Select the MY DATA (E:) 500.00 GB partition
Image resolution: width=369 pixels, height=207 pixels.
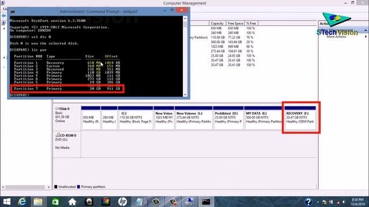pyautogui.click(x=263, y=117)
